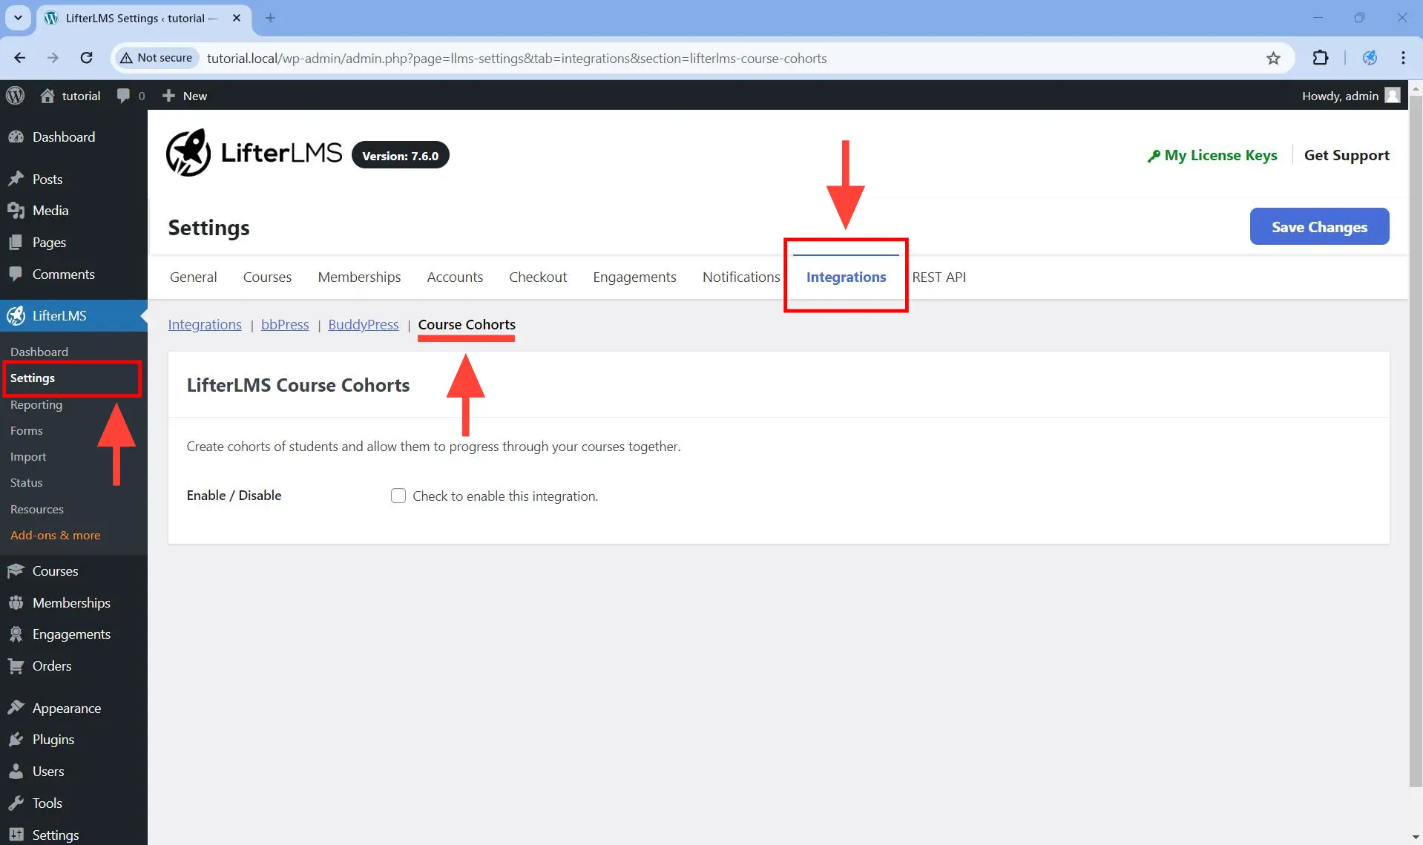
Task: Click the bottom Settings sliders icon in the sidebar
Action: click(16, 835)
